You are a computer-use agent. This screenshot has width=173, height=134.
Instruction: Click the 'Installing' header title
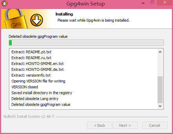(64, 14)
